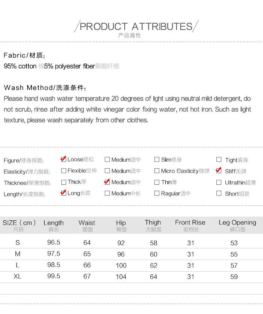The image size is (263, 314).
Task: Click the Front Rise column header
Action: pos(190,226)
